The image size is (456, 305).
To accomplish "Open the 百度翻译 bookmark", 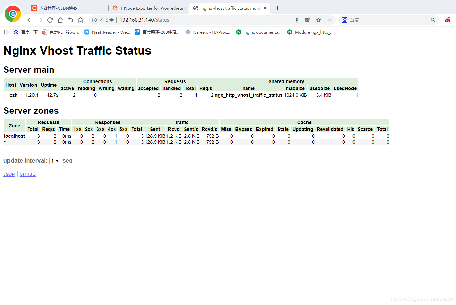I will [x=157, y=32].
